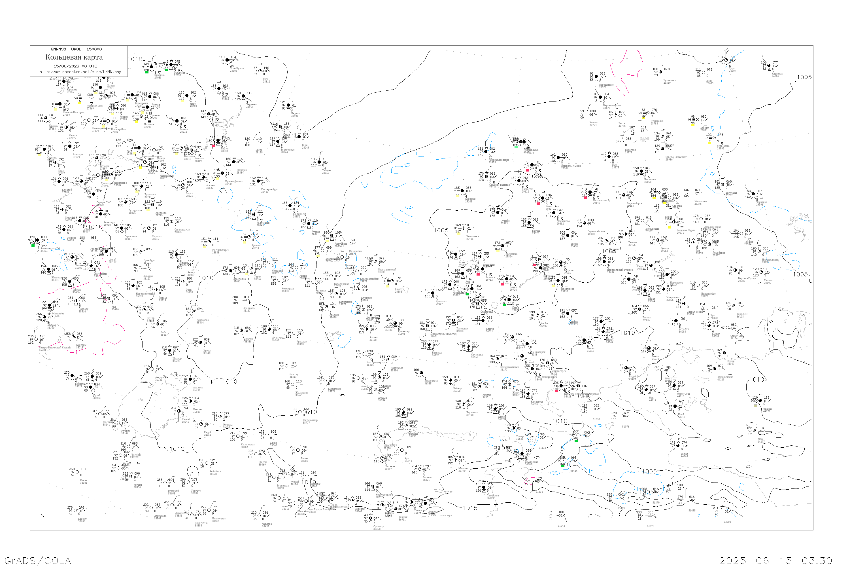Click the Кольцевая карта map title

tap(74, 57)
